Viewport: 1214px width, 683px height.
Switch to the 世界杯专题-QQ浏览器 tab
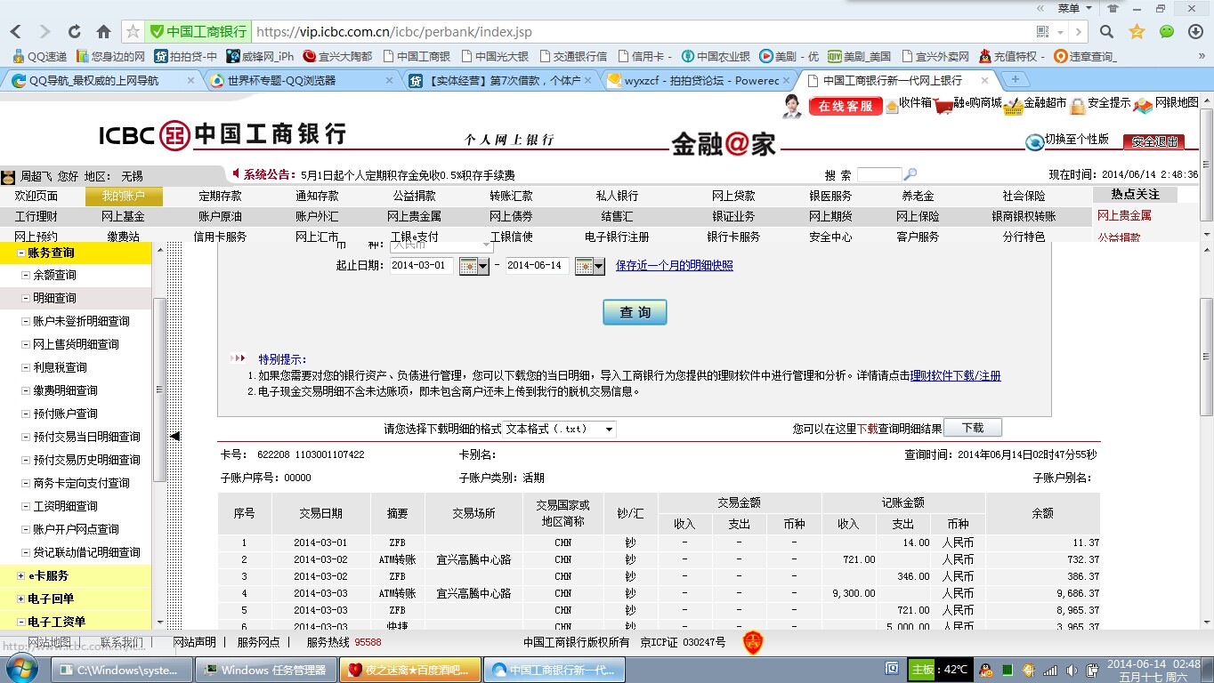click(x=281, y=80)
